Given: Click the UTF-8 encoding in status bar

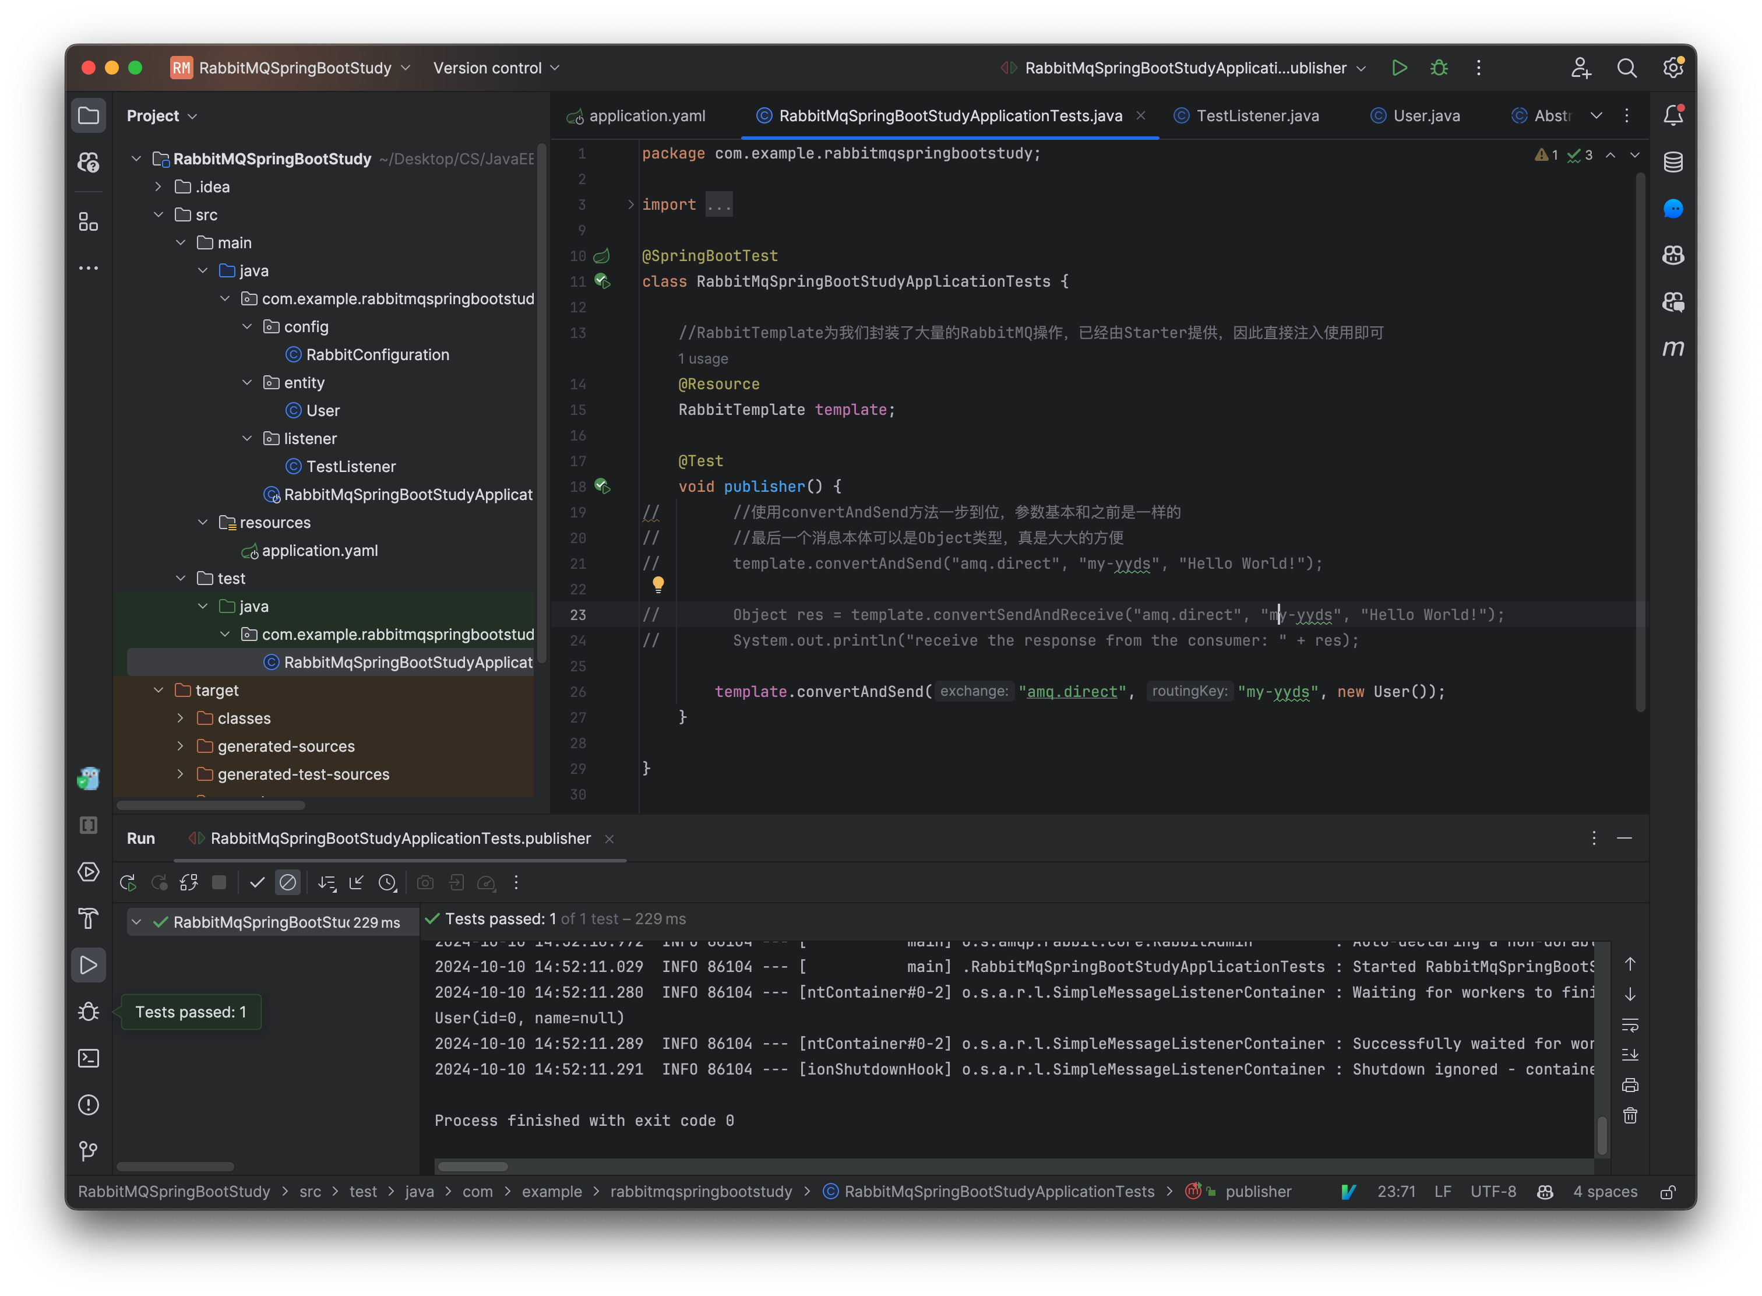Looking at the screenshot, I should pyautogui.click(x=1493, y=1192).
